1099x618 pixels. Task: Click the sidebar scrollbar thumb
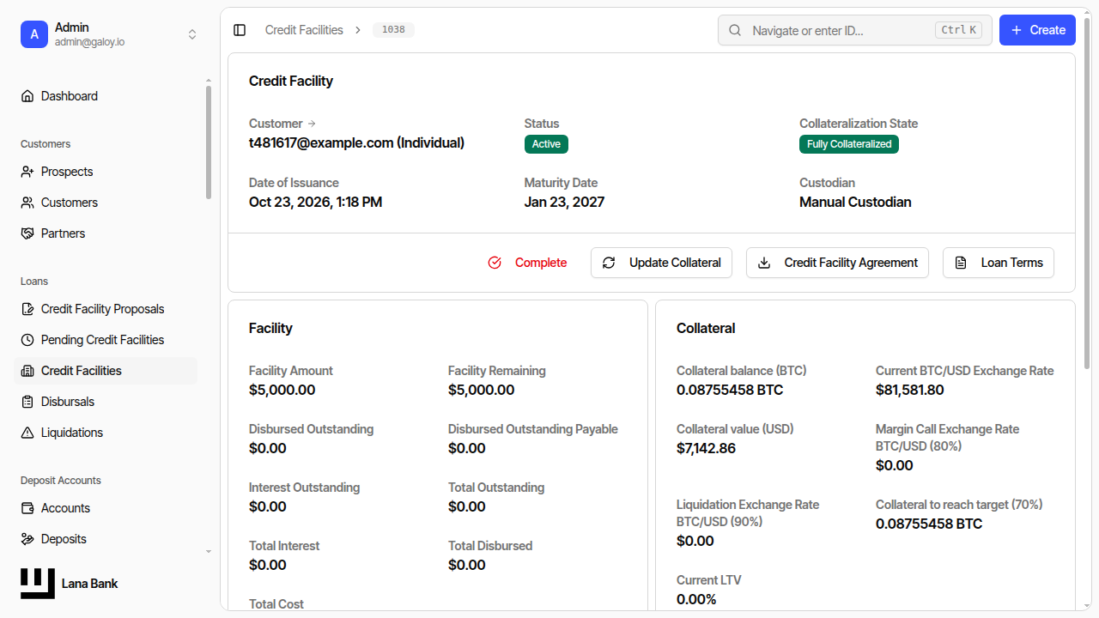(x=208, y=142)
